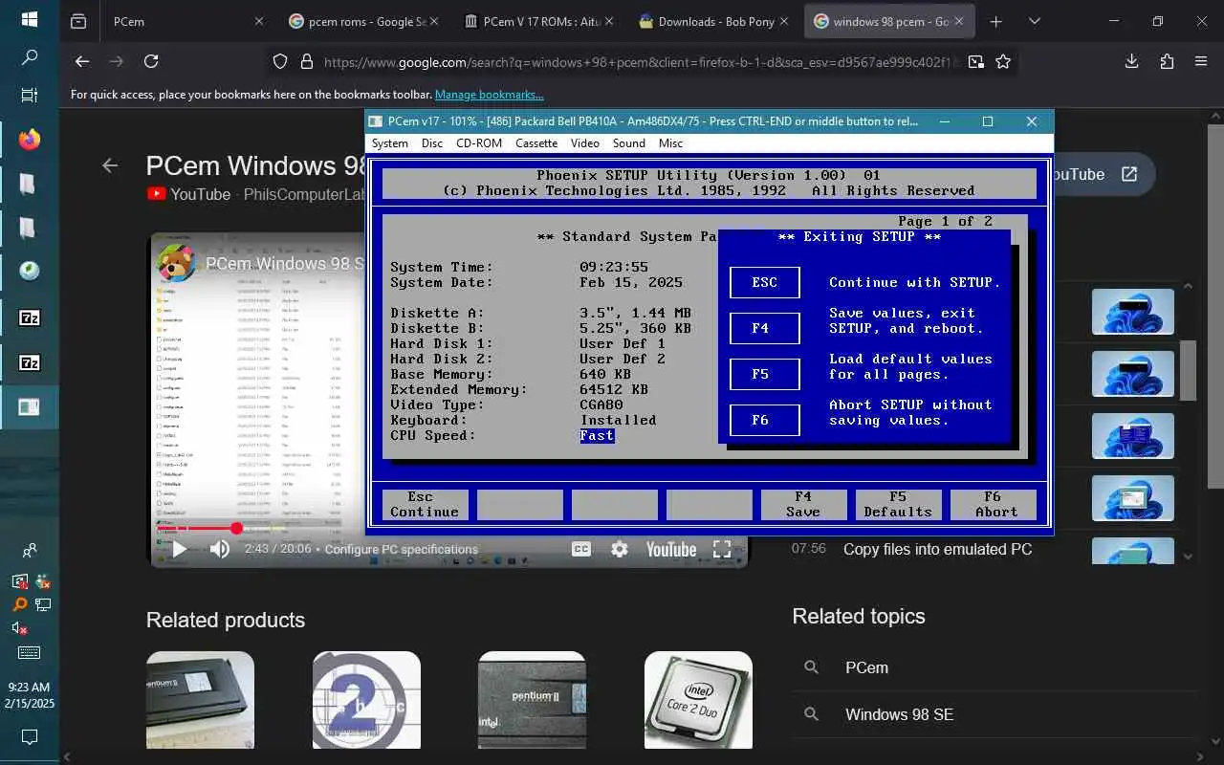
Task: Click the bottom F5 Defaults key box
Action: pyautogui.click(x=898, y=504)
